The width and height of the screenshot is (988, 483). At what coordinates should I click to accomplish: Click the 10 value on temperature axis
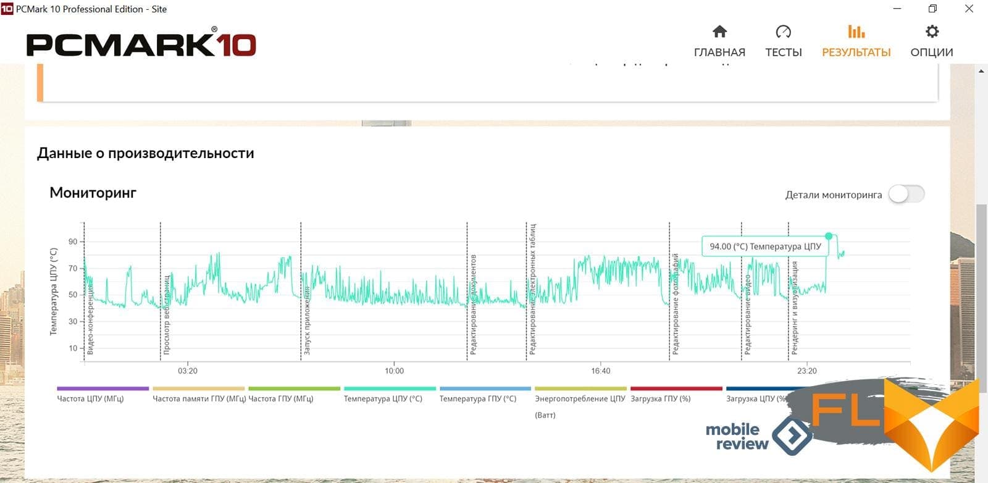pyautogui.click(x=73, y=348)
